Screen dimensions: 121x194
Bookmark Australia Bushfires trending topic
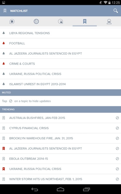tap(4, 118)
